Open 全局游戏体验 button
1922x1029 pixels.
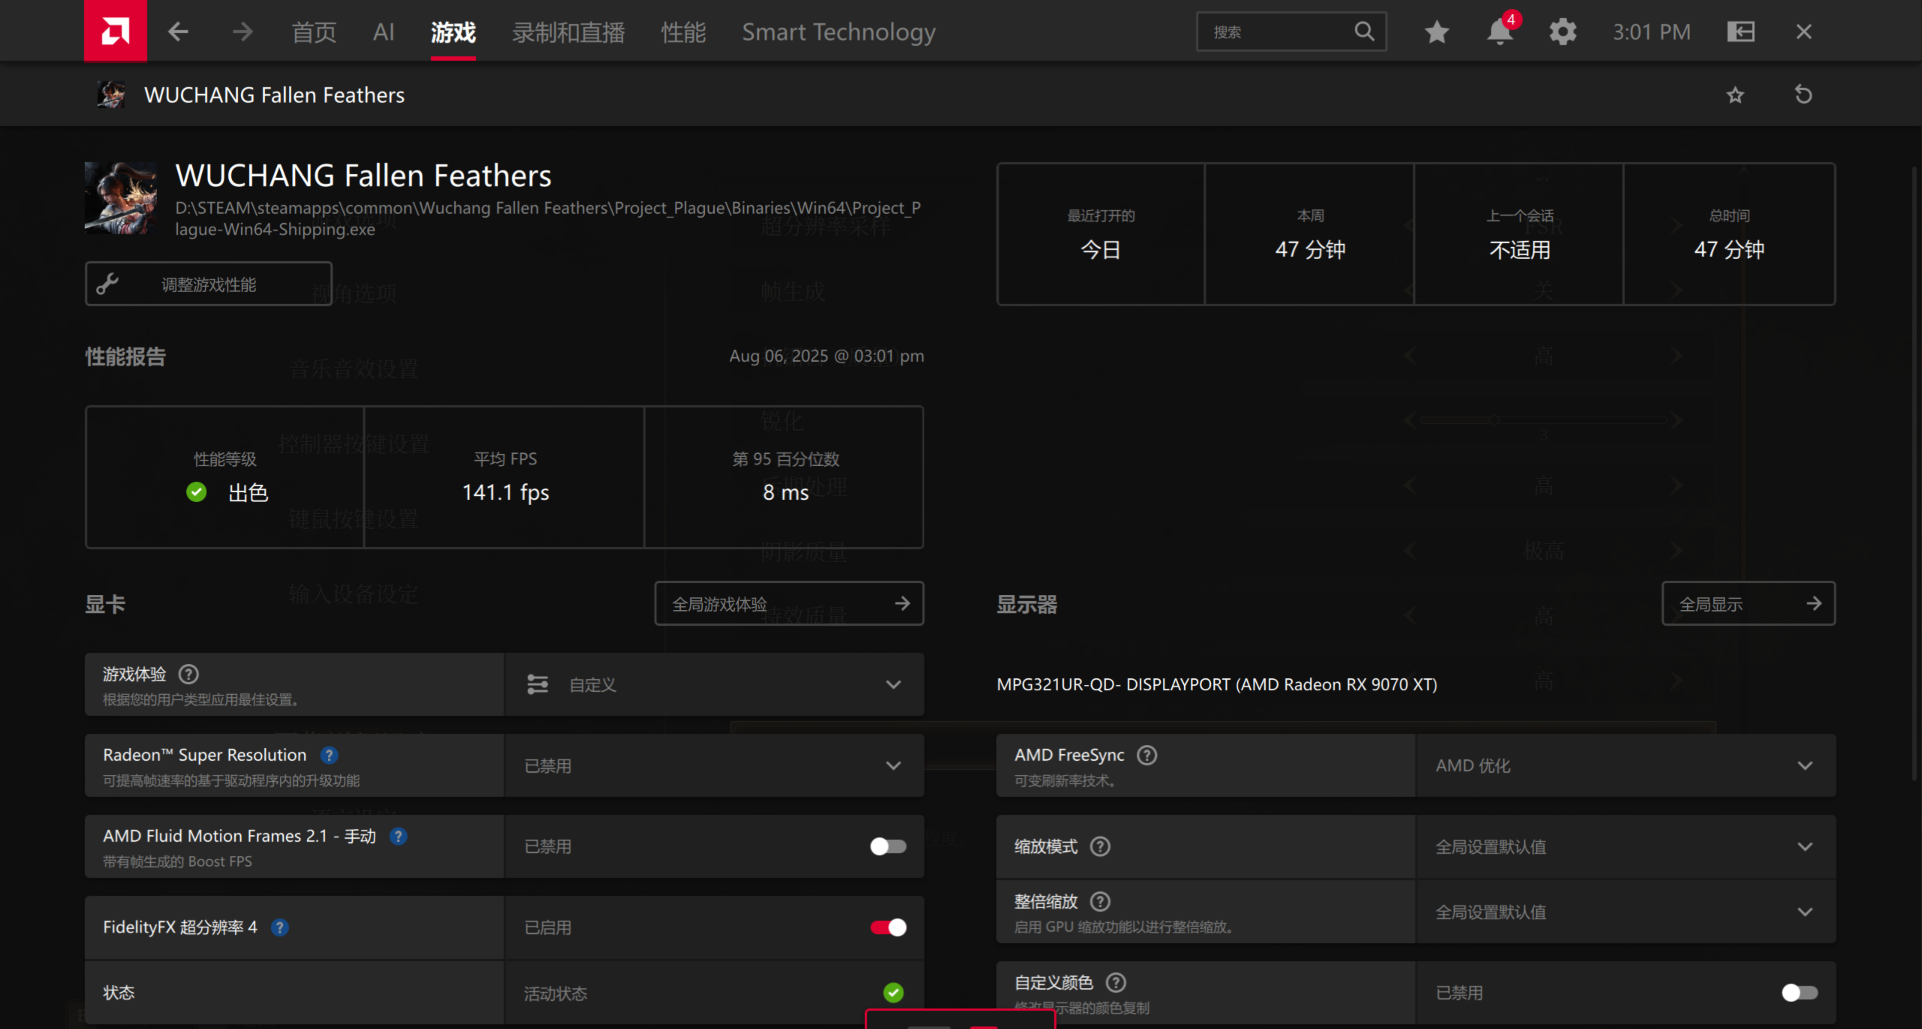[x=789, y=603]
